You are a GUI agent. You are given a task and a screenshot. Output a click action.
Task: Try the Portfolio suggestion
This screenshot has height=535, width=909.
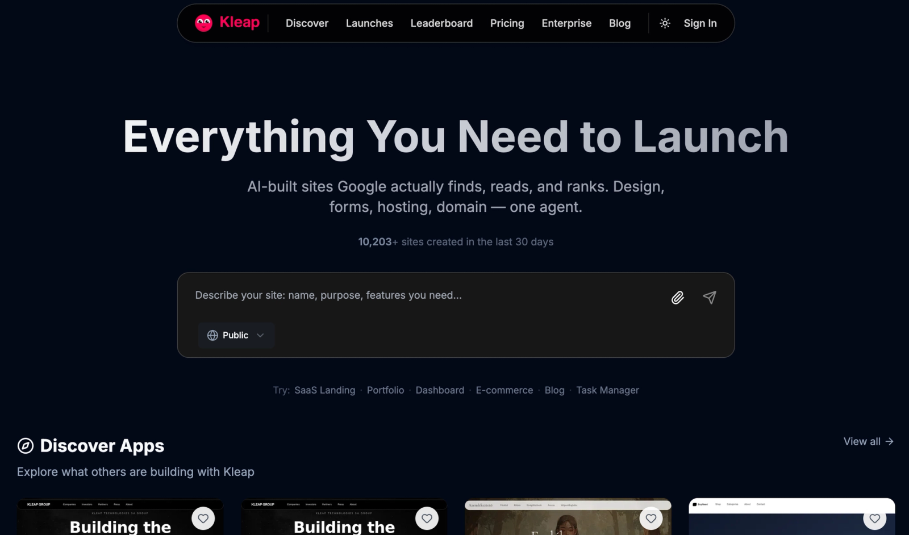pyautogui.click(x=385, y=390)
